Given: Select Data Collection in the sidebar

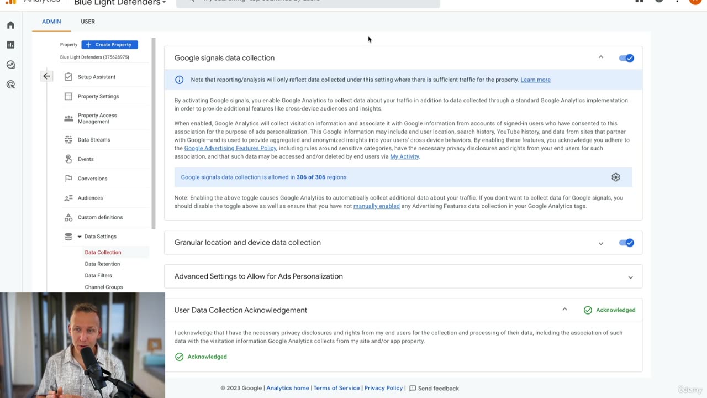Looking at the screenshot, I should 103,252.
